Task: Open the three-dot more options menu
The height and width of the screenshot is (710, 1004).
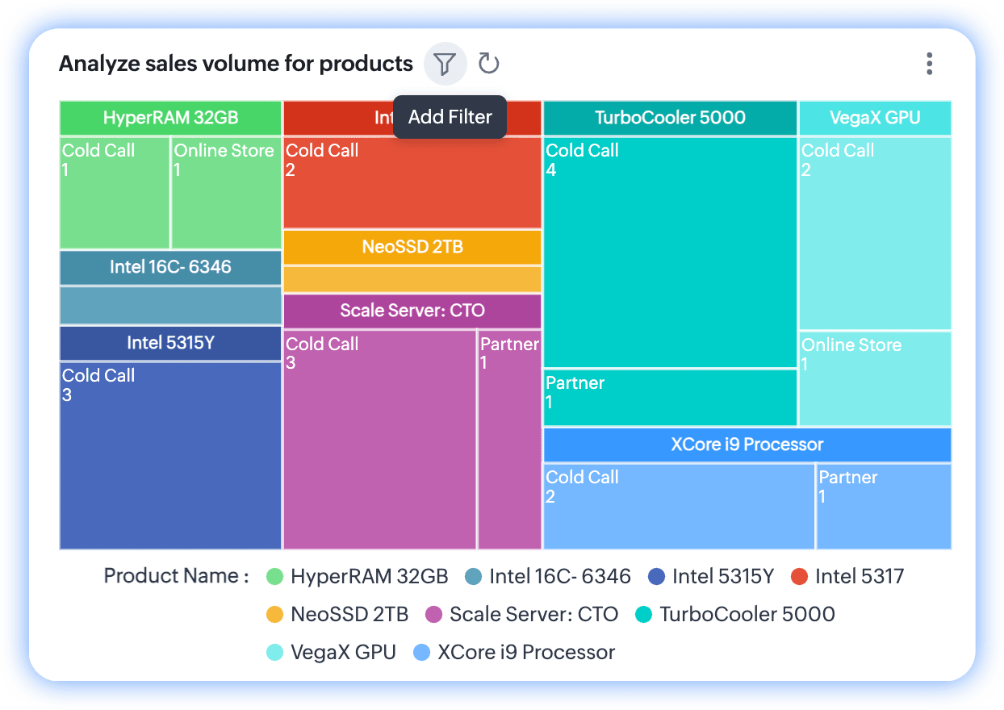Action: tap(930, 64)
